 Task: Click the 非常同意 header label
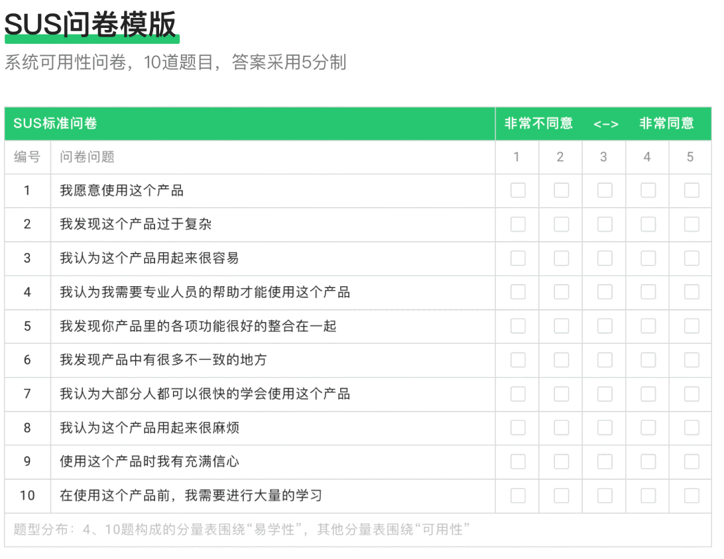click(666, 123)
